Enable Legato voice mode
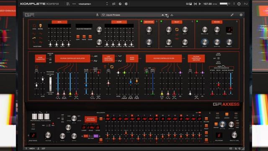Viewport: 268px width, 151px height. (x=227, y=114)
